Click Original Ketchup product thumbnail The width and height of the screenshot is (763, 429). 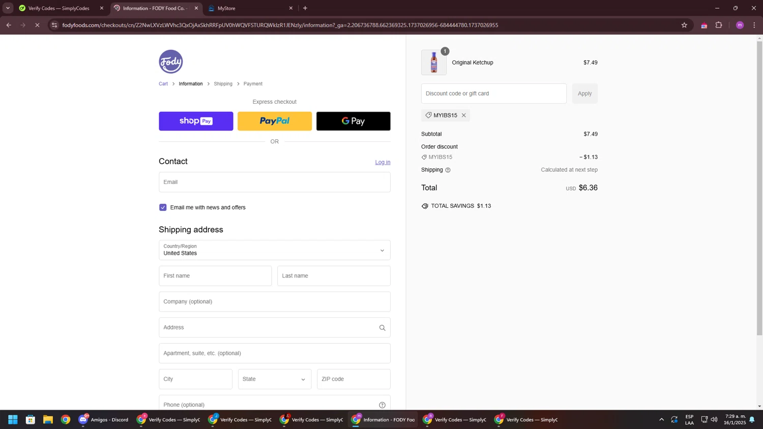pos(434,63)
